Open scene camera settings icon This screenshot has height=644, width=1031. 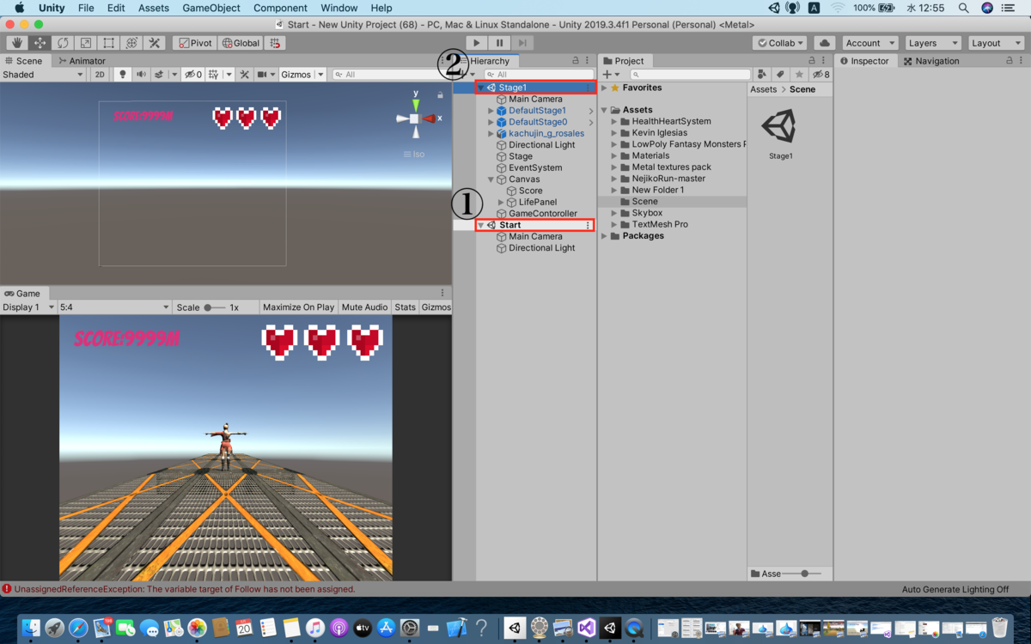pos(262,75)
